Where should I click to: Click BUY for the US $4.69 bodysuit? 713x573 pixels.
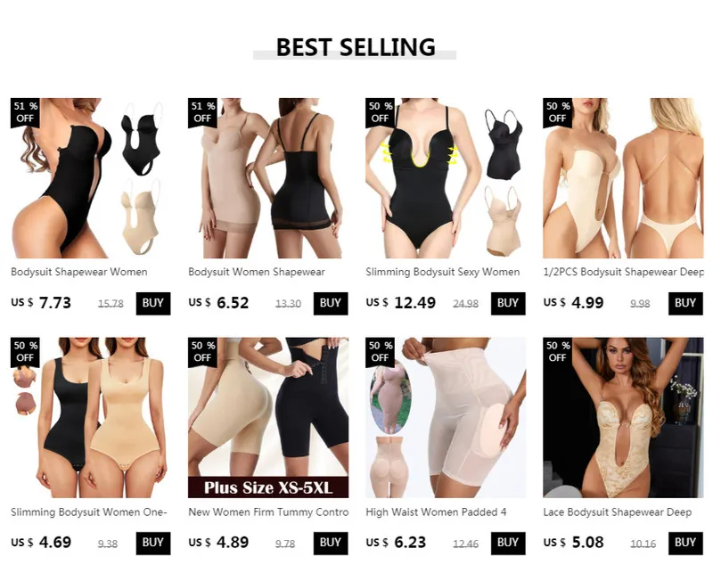[153, 543]
